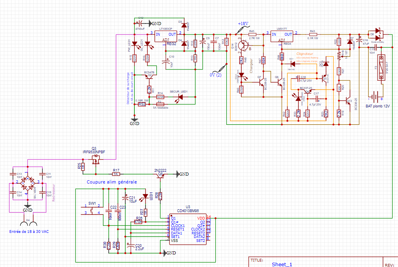
Task: Select the IRF9530NPBF MOSFET Q3
Action: click(x=96, y=160)
